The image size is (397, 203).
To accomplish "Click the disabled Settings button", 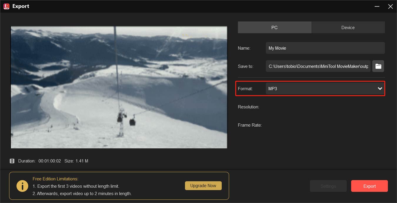I will click(x=328, y=186).
